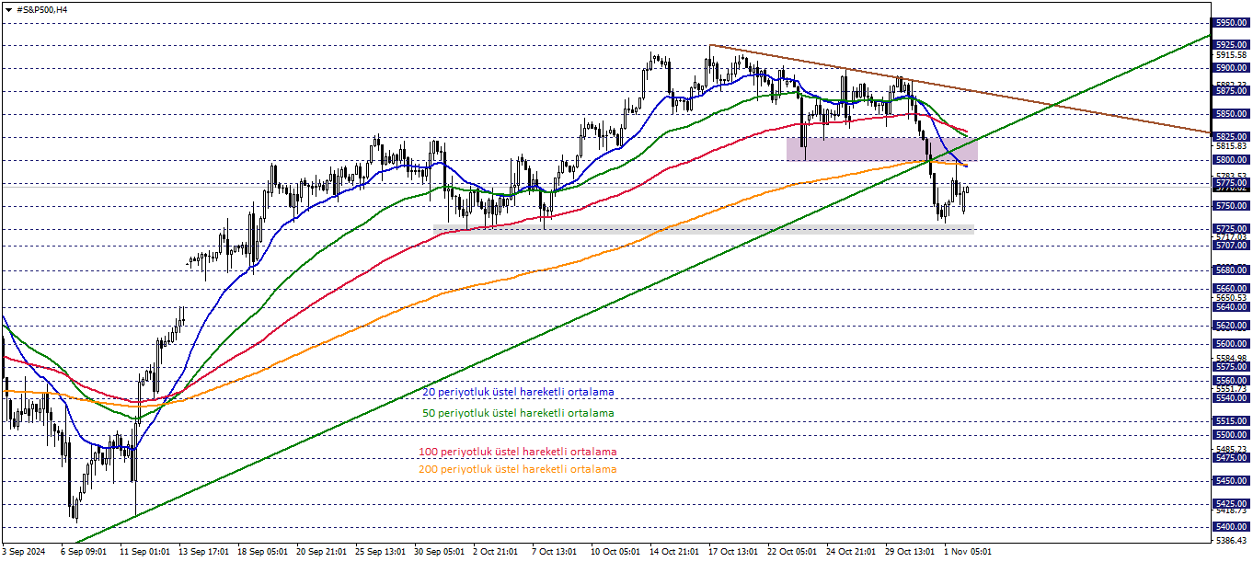Click the 5825.00 price level label
This screenshot has height=562, width=1253.
pos(1231,136)
